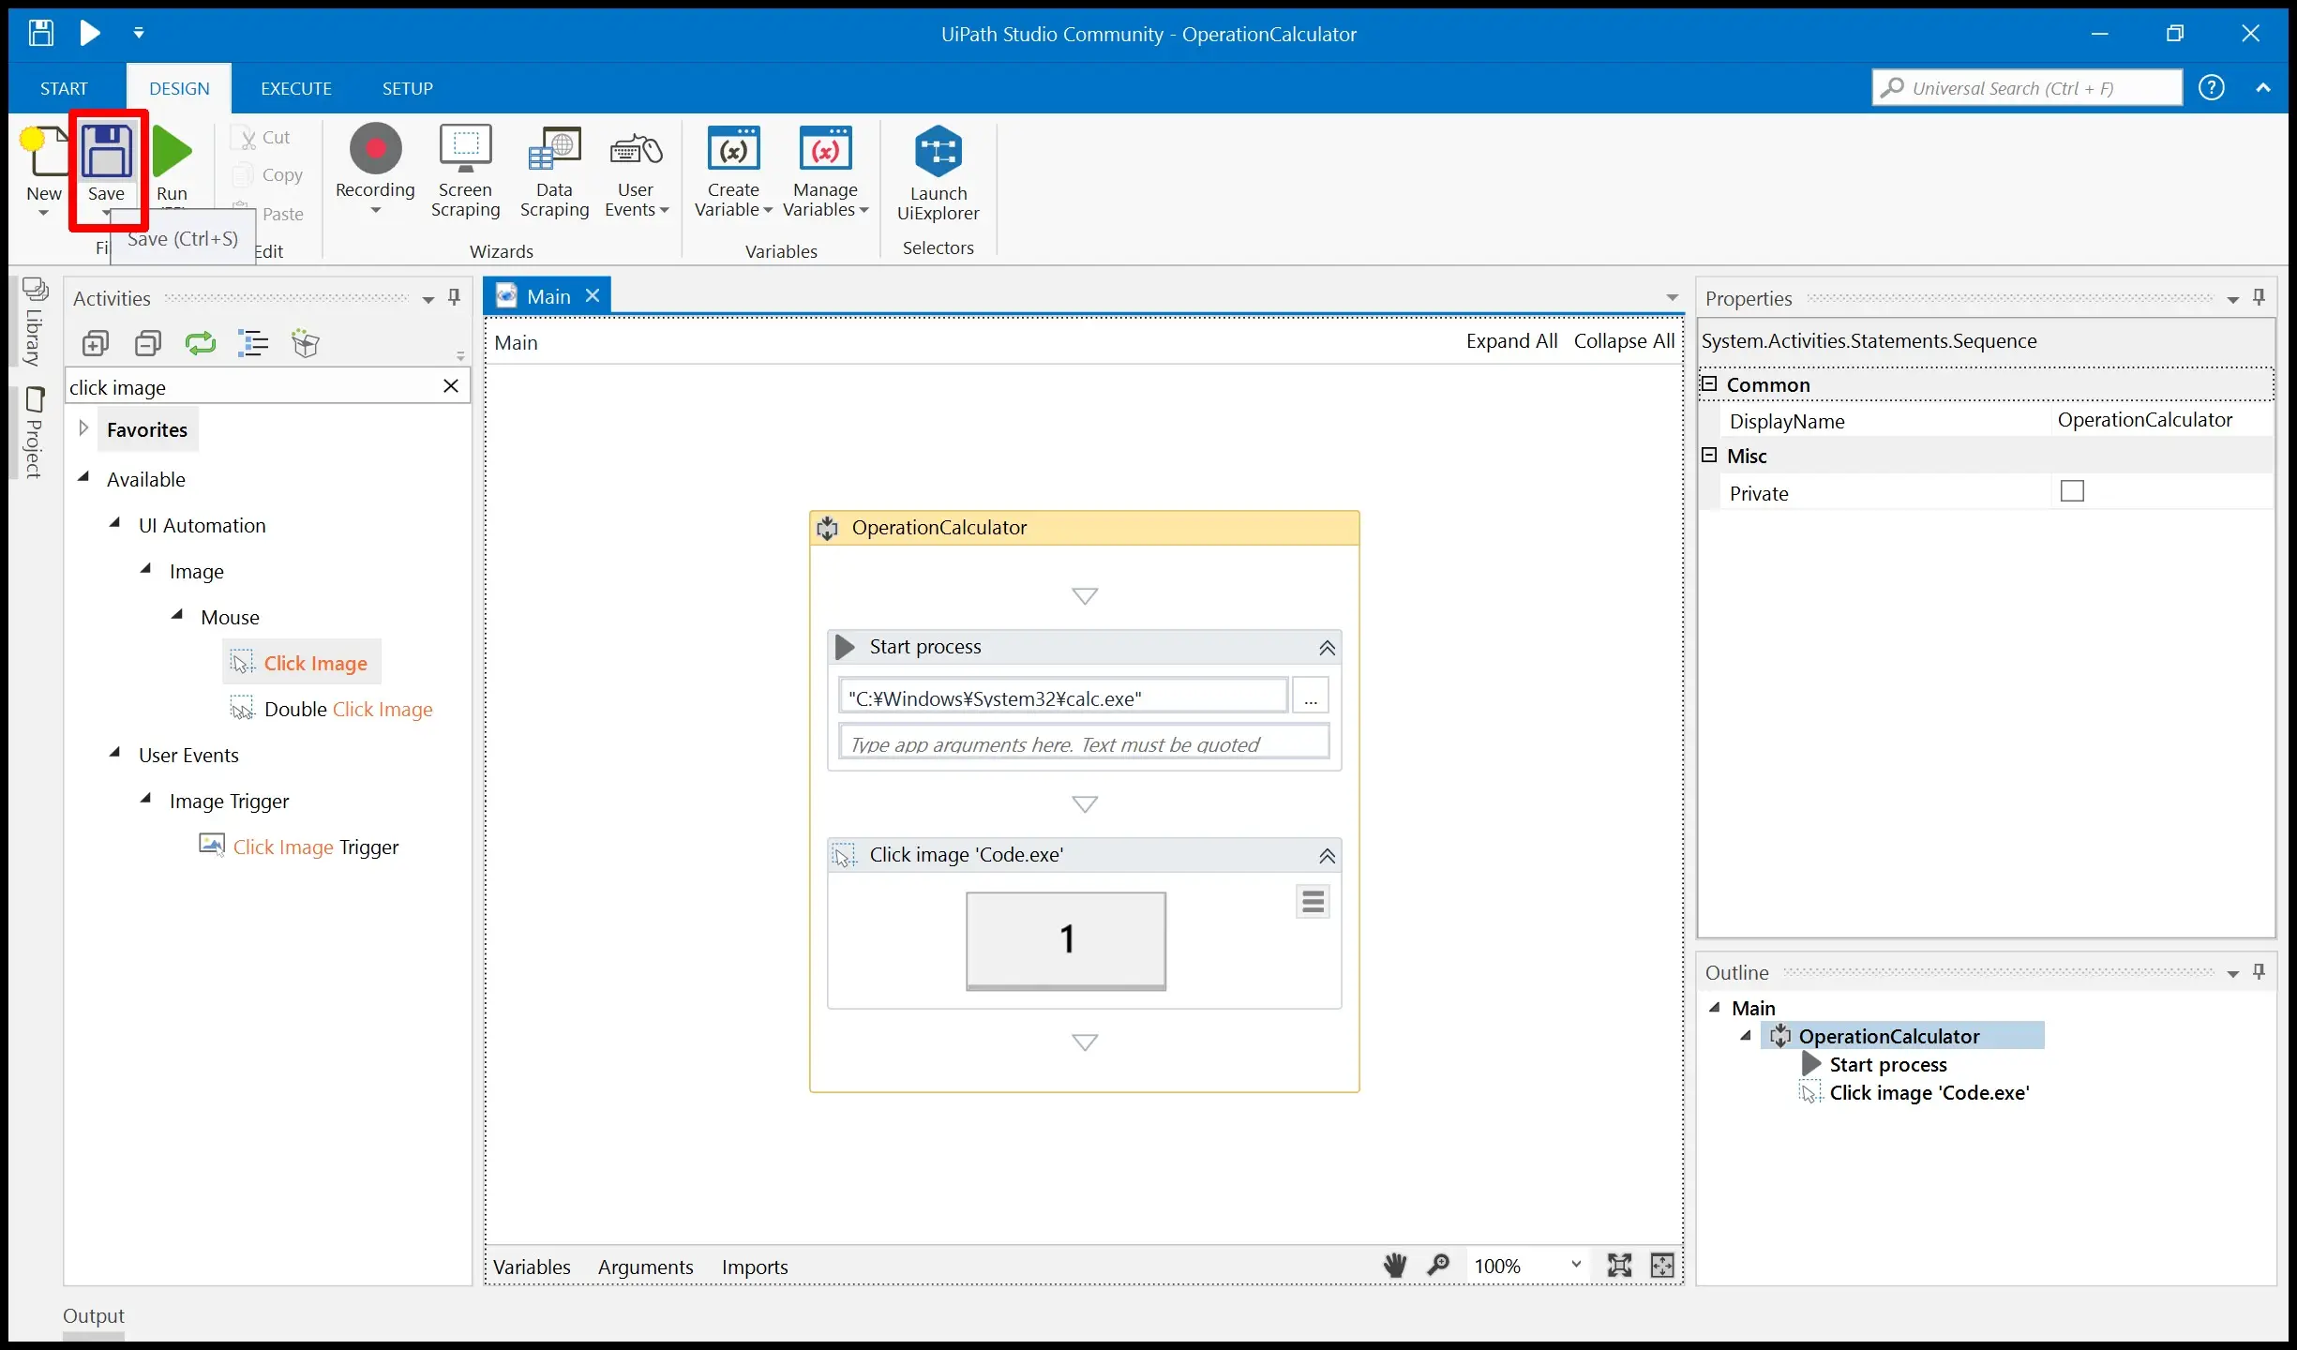This screenshot has height=1350, width=2297.
Task: Click the Universal Search field
Action: (2027, 87)
